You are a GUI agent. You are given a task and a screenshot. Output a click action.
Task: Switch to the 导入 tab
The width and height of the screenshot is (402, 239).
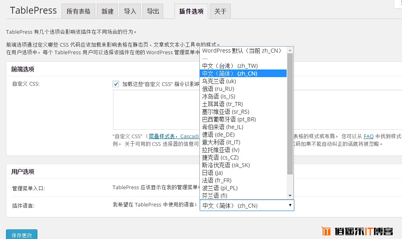coord(130,12)
